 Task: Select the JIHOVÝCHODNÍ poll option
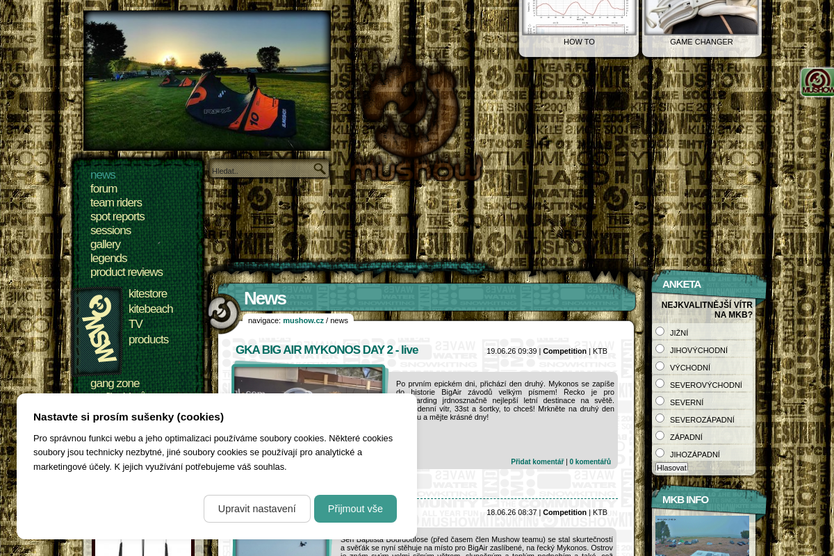660,349
